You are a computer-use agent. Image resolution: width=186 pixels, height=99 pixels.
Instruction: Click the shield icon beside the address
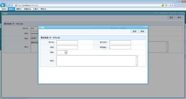click(11, 5)
